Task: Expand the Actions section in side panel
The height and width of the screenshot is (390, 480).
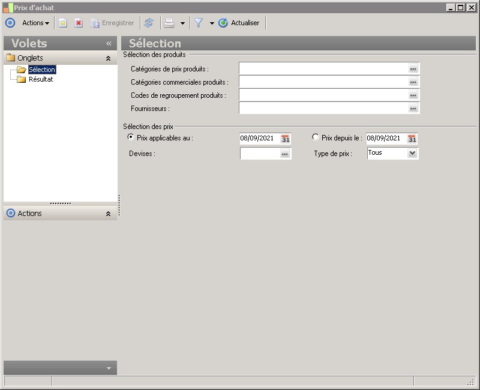Action: [108, 214]
